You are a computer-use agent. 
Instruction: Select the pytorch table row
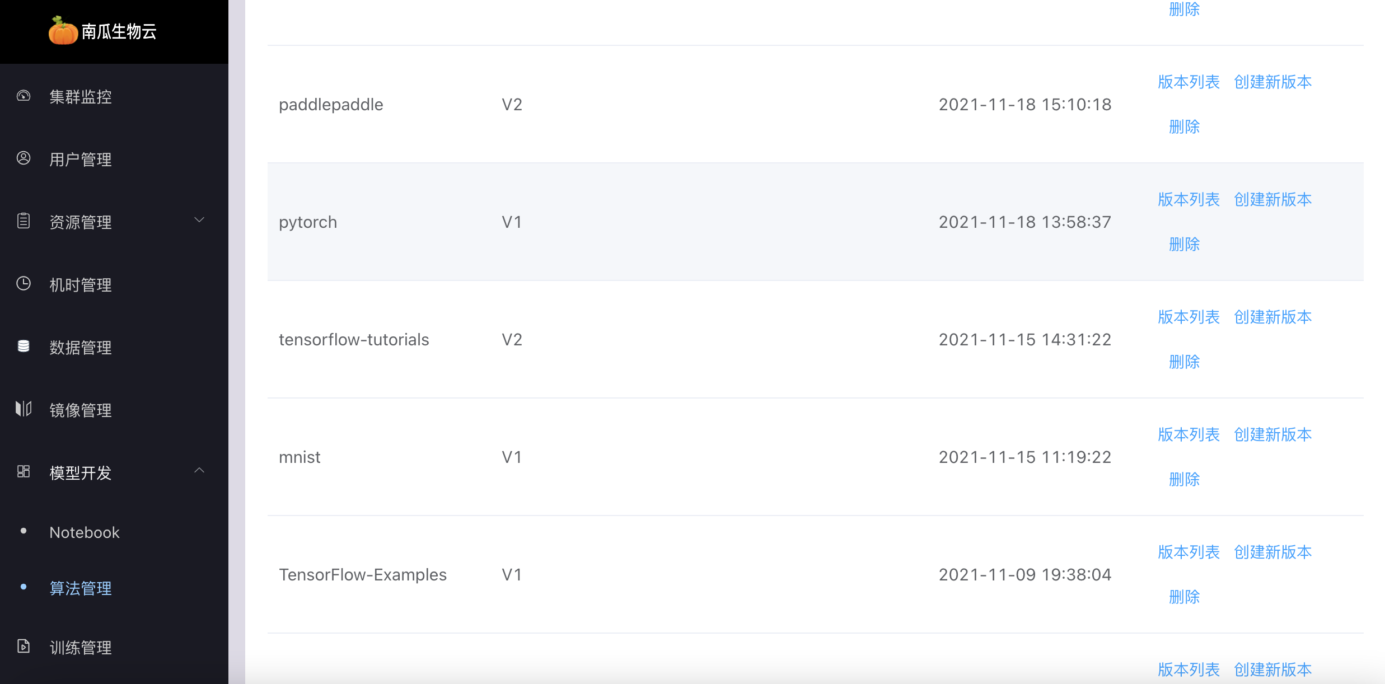pyautogui.click(x=815, y=222)
